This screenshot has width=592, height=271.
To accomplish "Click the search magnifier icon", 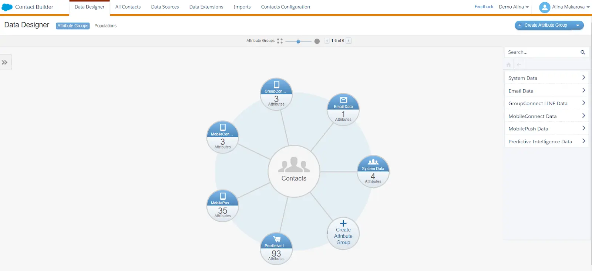I will coord(583,53).
